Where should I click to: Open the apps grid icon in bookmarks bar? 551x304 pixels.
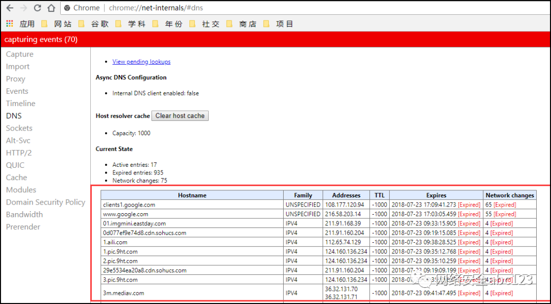point(10,23)
